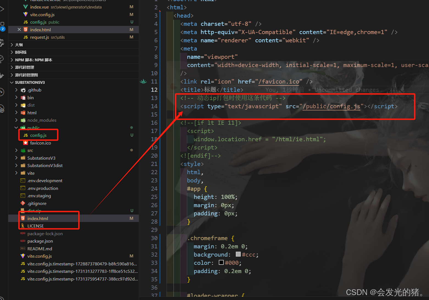This screenshot has width=429, height=300.
Task: Open source control activity bar icon with badge
Action: pos(2,26)
